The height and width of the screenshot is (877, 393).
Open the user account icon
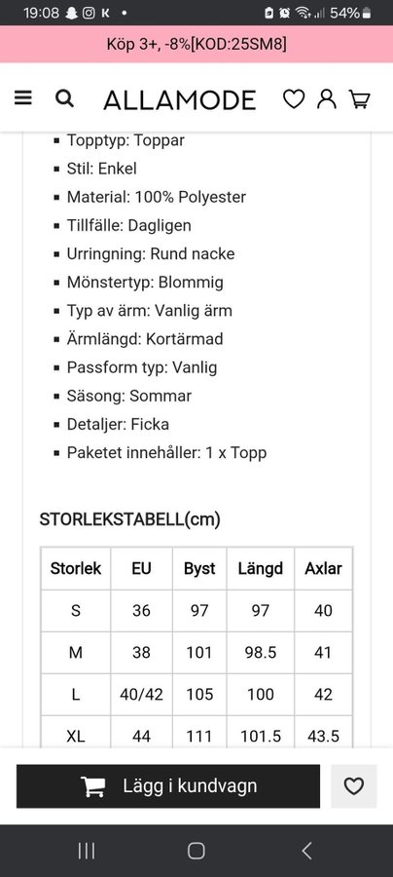click(327, 99)
